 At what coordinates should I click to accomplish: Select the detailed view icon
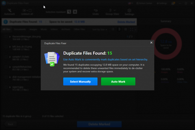(119, 29)
